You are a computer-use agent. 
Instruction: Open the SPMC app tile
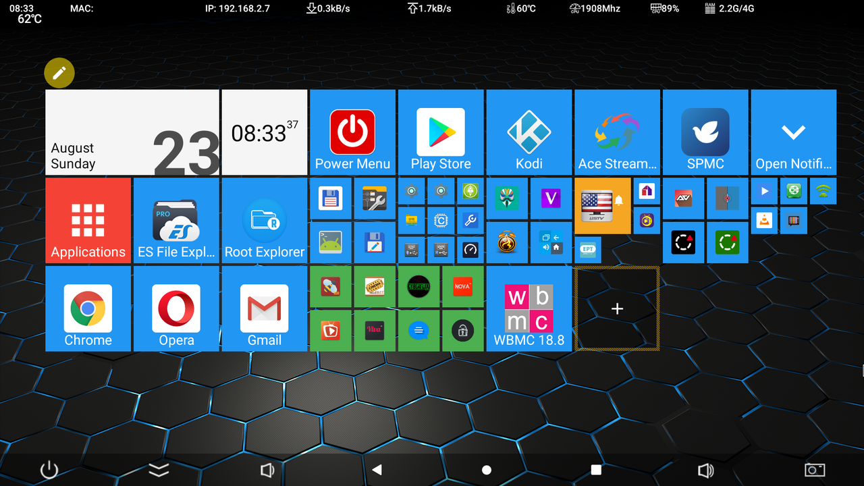pos(705,132)
